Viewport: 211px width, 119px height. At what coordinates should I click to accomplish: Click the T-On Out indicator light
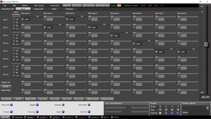click(x=37, y=112)
